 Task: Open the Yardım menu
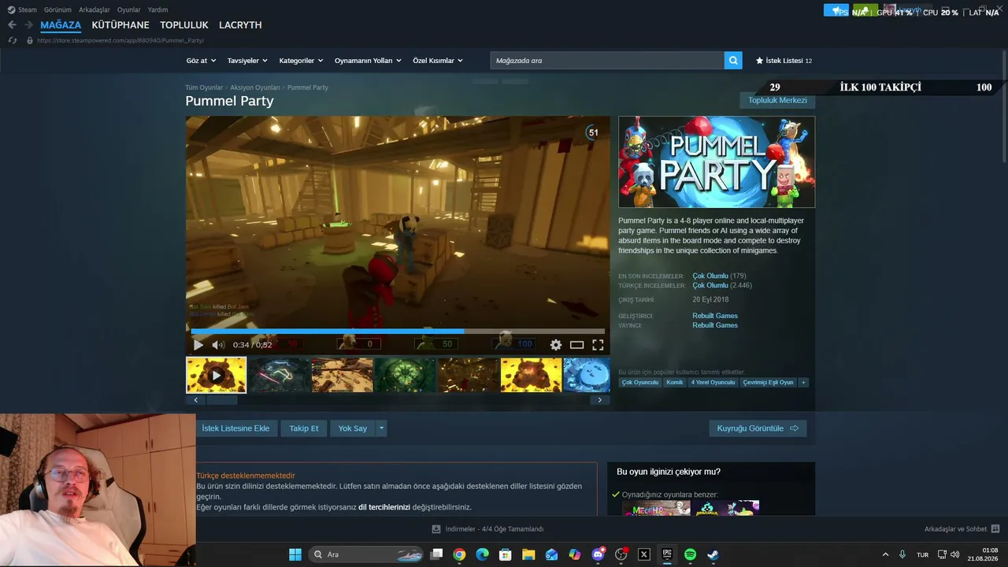coord(157,10)
